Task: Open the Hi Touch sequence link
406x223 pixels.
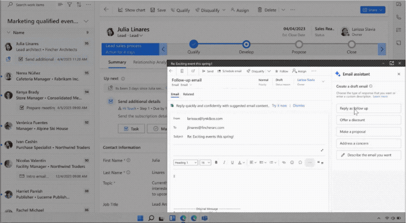Action: [129, 108]
